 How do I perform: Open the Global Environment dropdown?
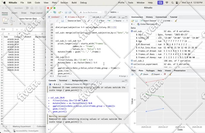148,24
